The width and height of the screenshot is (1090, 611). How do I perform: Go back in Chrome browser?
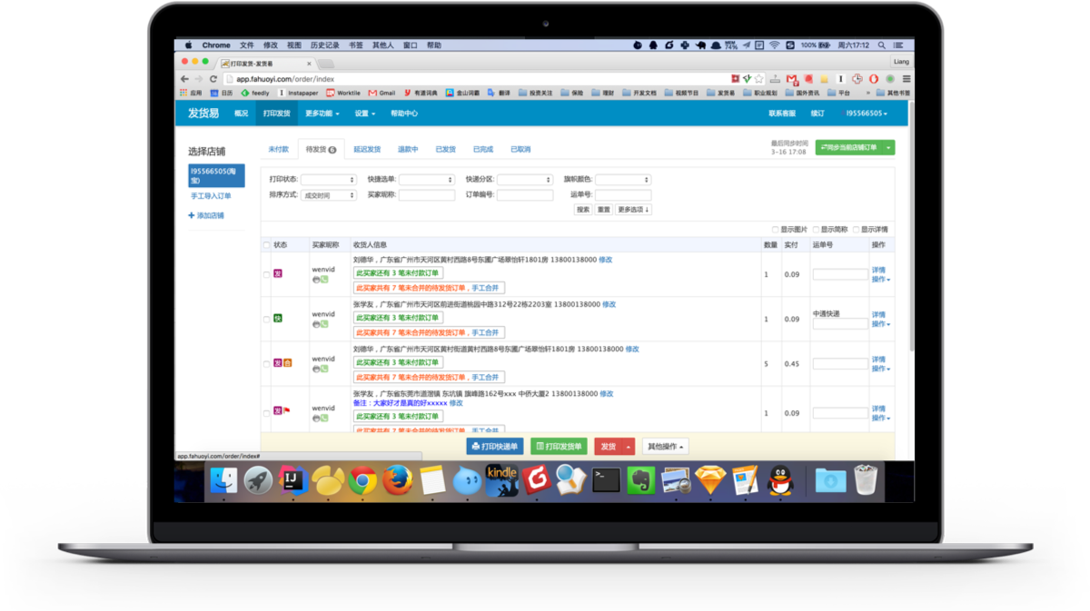coord(184,79)
